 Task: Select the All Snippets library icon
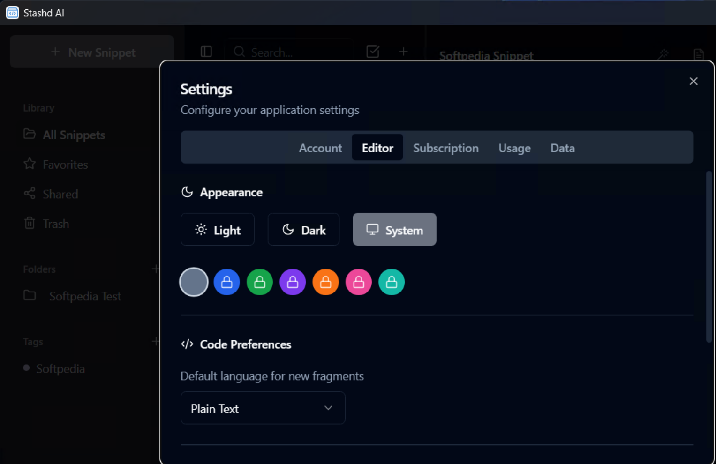29,135
